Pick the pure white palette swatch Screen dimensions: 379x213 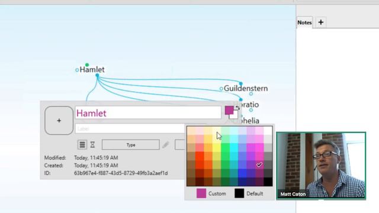click(268, 131)
